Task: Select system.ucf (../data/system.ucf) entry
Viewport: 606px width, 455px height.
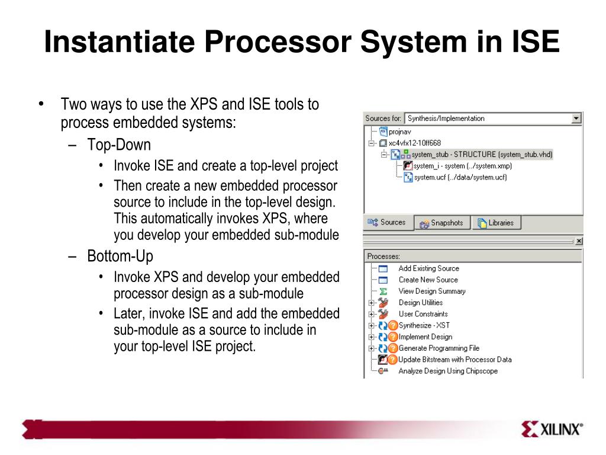Action: 460,177
